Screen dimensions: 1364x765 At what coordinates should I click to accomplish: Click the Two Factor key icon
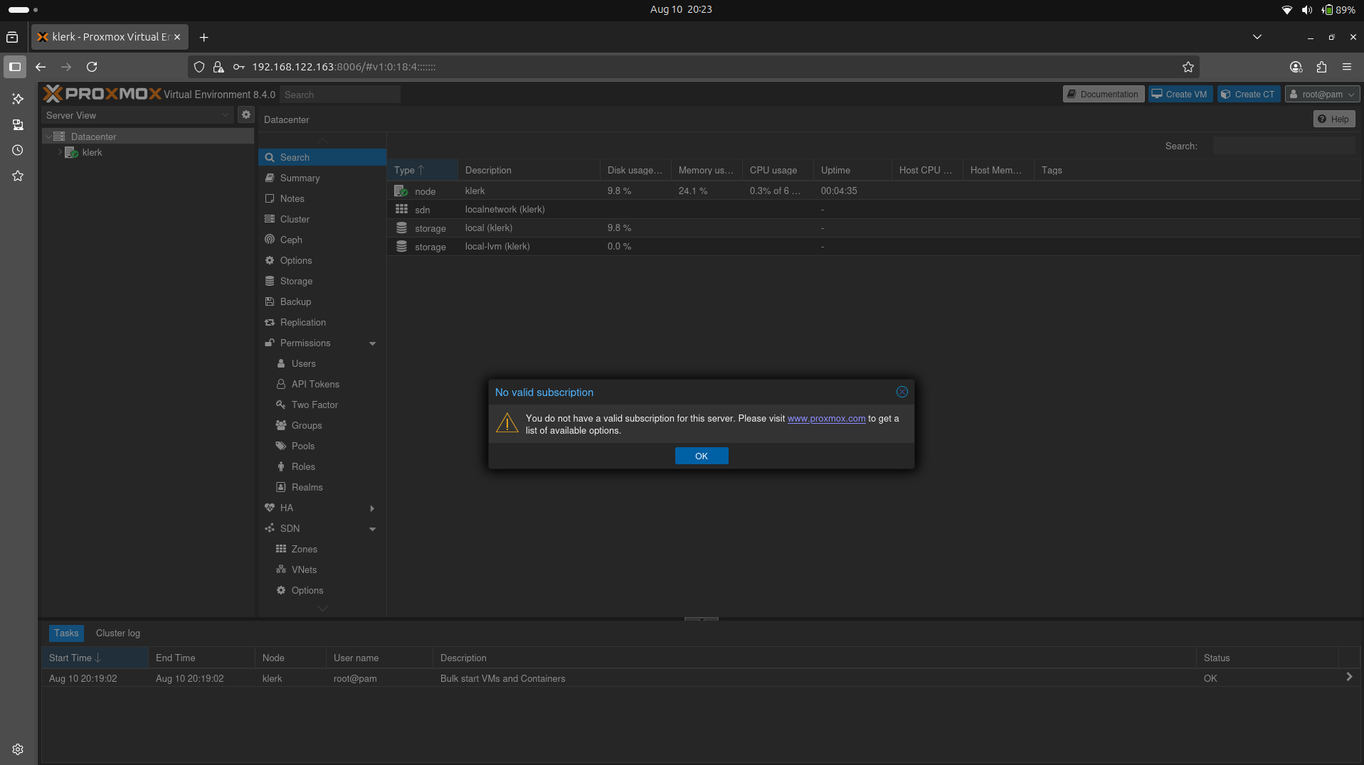point(281,405)
